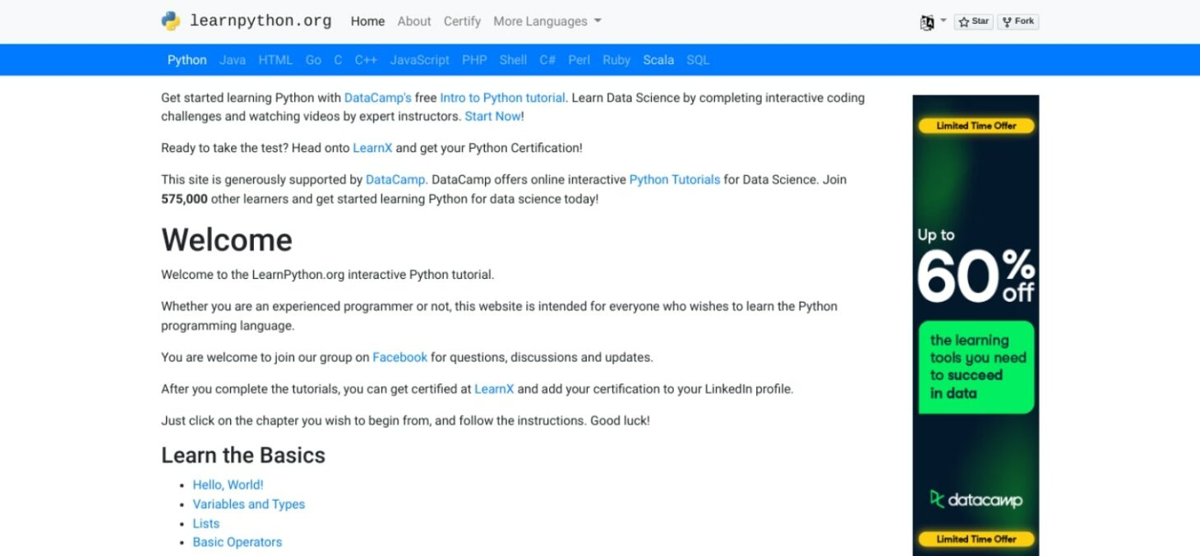Click the Python logo icon
Screen dimensions: 1200x556
(x=171, y=21)
